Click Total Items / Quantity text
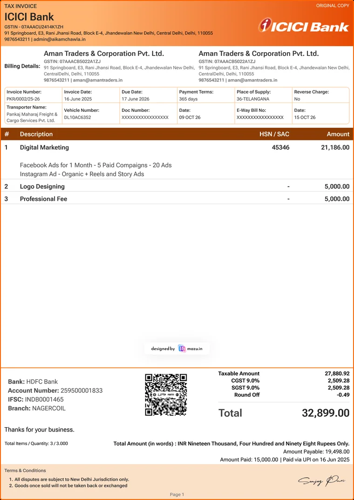The image size is (354, 500). pos(36,443)
